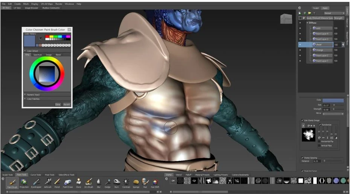
Task: Pick the Dodge tool
Action: pos(108,183)
